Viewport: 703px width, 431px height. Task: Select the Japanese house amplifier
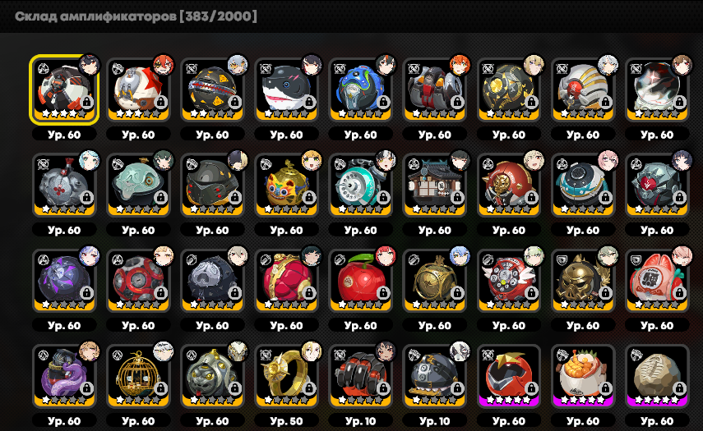click(x=434, y=185)
